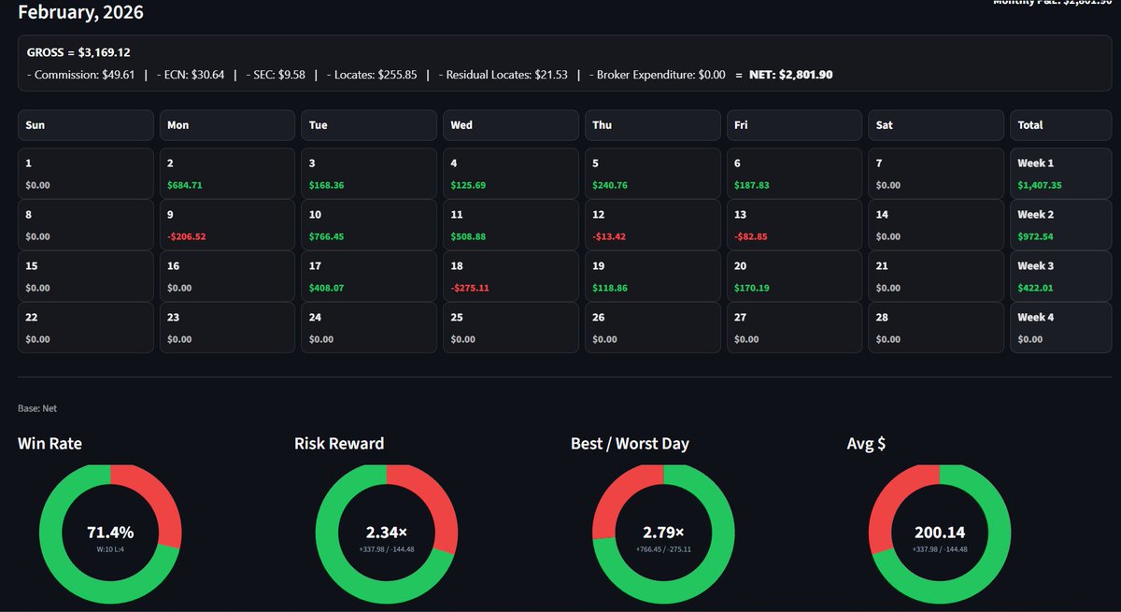Viewport: 1121px width, 612px height.
Task: Click the +766.45 / -275.11 label
Action: [663, 549]
